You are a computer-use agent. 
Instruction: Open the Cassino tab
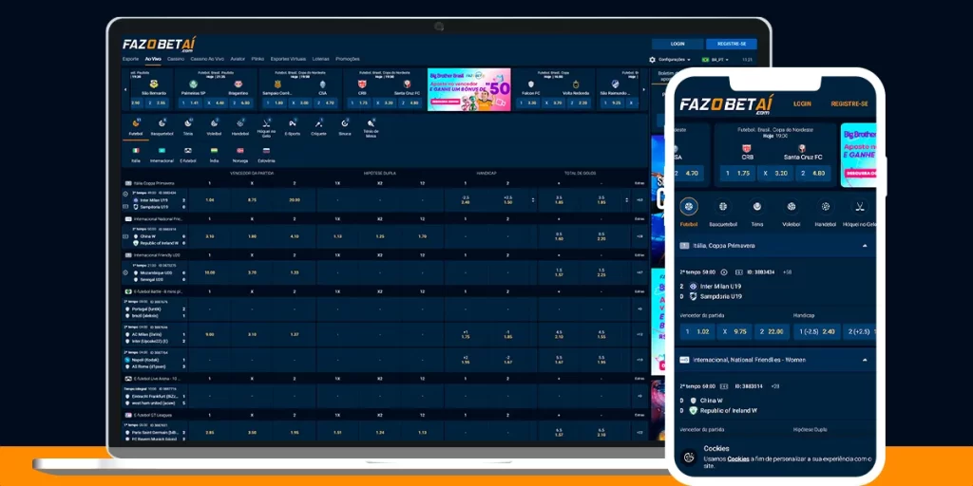tap(176, 59)
